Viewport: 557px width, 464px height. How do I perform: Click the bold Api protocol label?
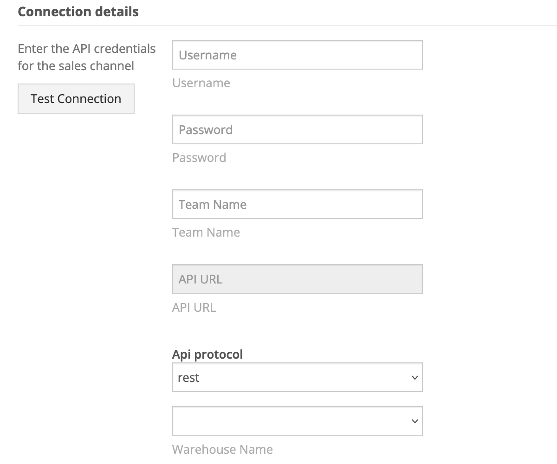click(x=207, y=354)
